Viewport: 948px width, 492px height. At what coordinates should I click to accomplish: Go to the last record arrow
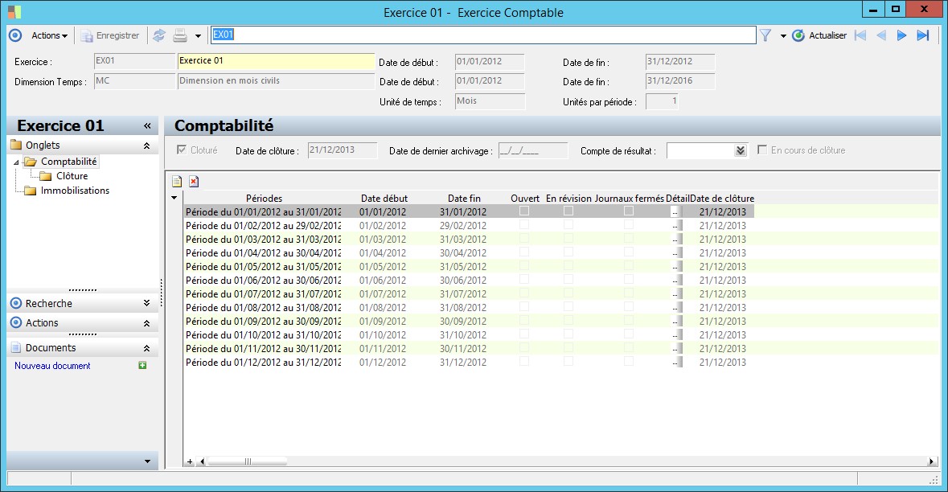[x=922, y=35]
